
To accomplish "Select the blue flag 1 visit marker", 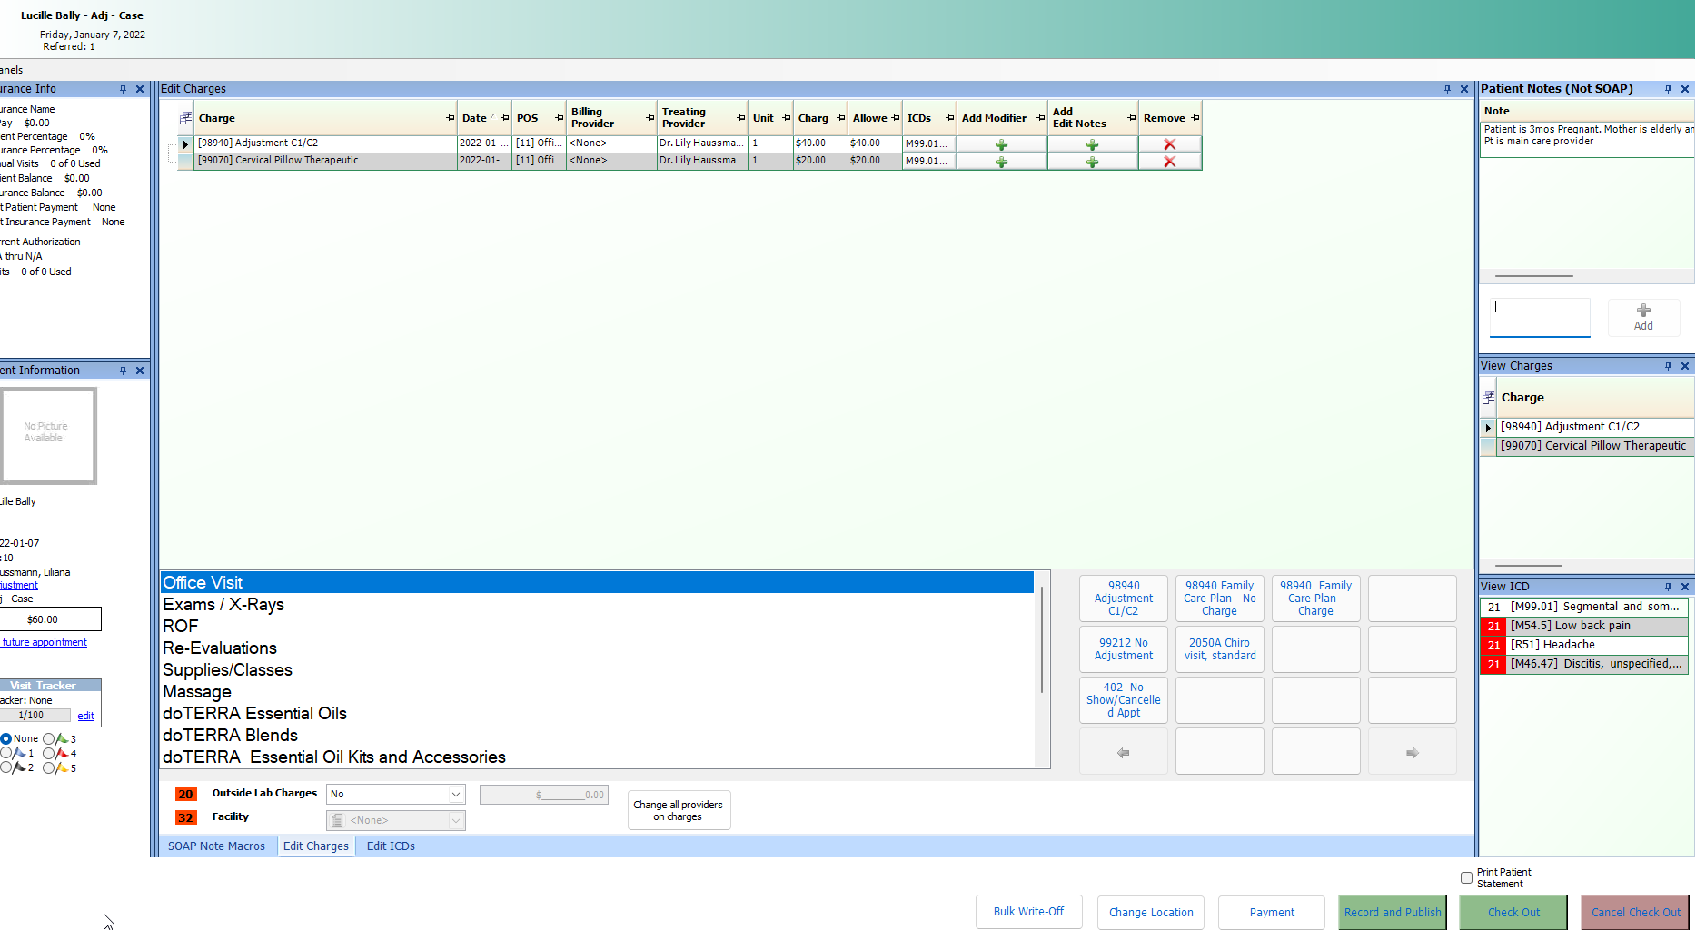I will pyautogui.click(x=6, y=753).
